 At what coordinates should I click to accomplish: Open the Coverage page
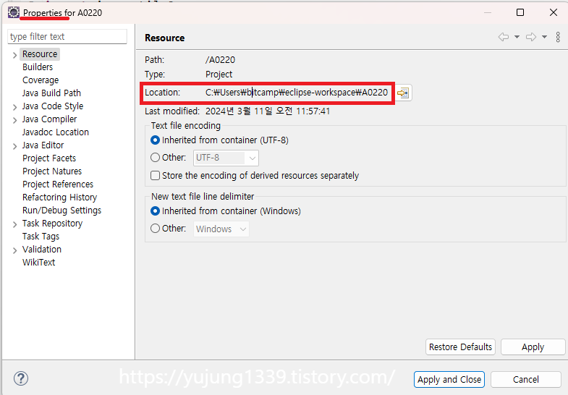[41, 80]
